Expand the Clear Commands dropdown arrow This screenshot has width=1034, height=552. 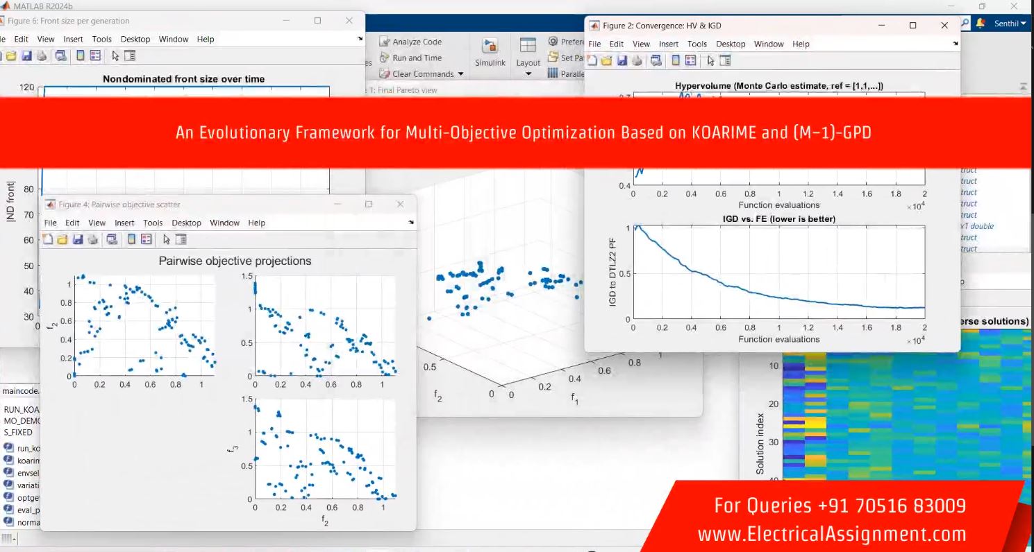coord(460,74)
